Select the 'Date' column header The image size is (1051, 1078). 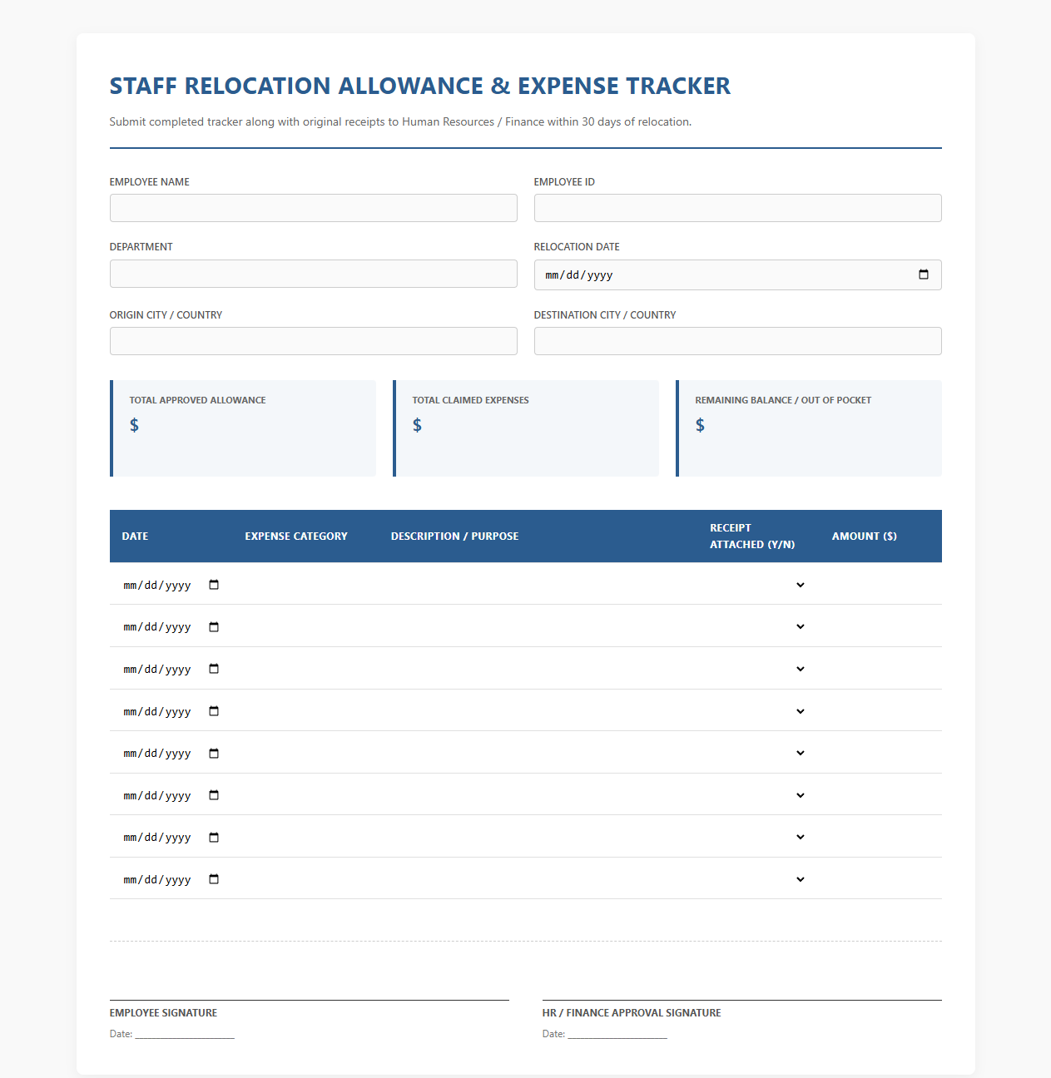coord(135,537)
